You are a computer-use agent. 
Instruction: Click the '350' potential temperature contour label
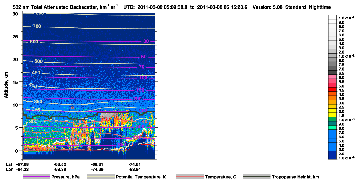pyautogui.click(x=38, y=102)
